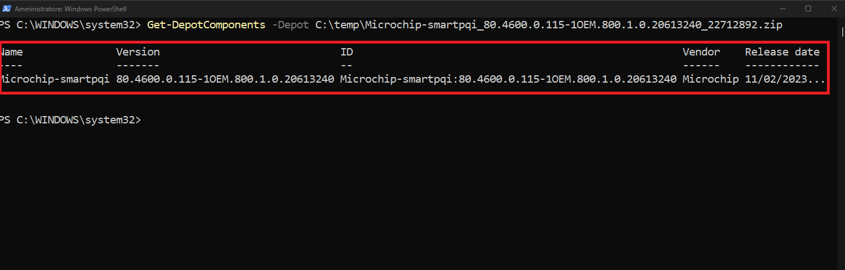Viewport: 845px width, 270px height.
Task: Click the Release date column header
Action: tap(782, 52)
